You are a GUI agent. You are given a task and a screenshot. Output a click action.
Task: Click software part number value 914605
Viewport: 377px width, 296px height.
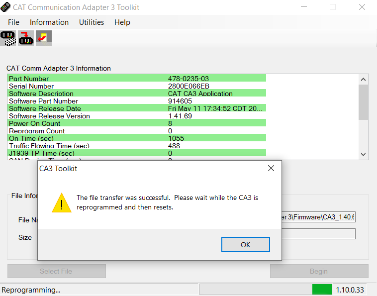pos(180,101)
